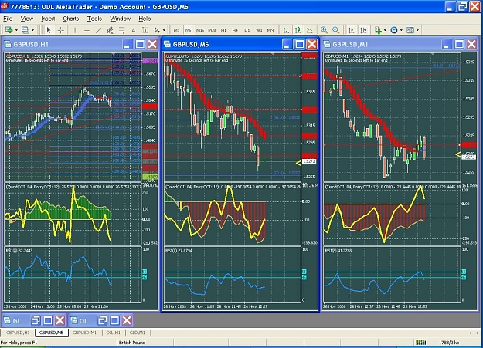
Task: Open the Templates dropdown arrow
Action: coord(417,30)
